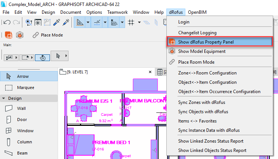Image resolution: width=278 pixels, height=159 pixels.
Task: Choose Show dRofus Property Panel
Action: (220, 42)
